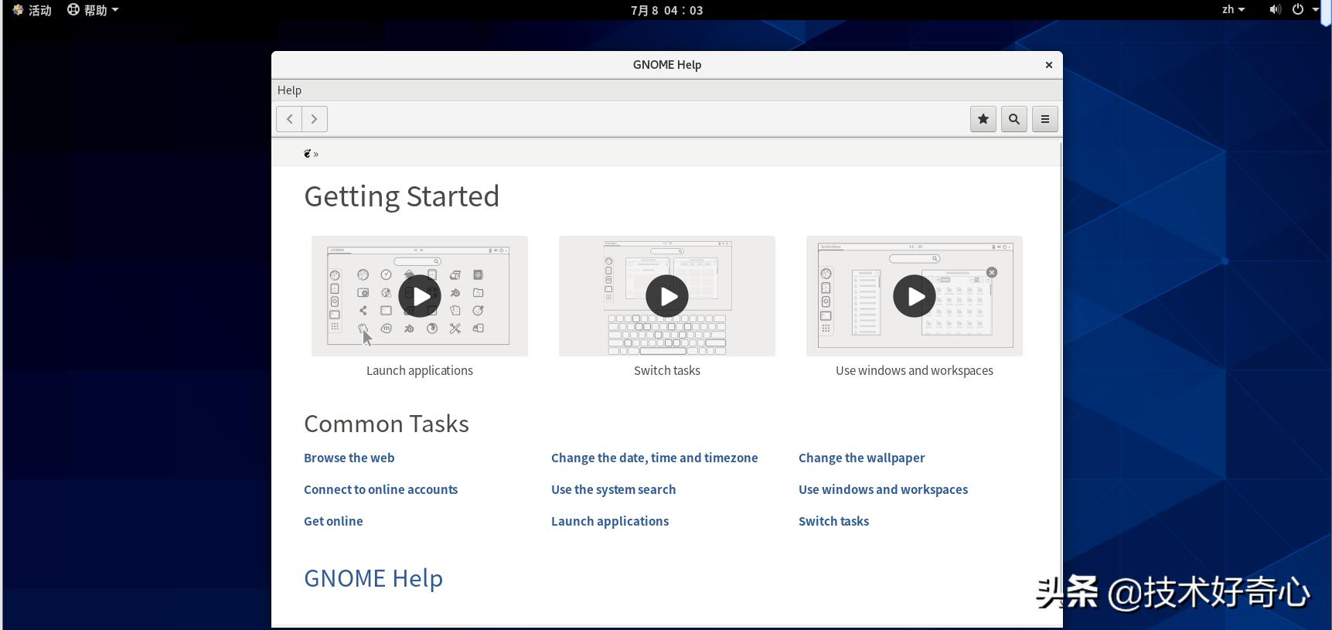Open the Get online link

click(333, 521)
